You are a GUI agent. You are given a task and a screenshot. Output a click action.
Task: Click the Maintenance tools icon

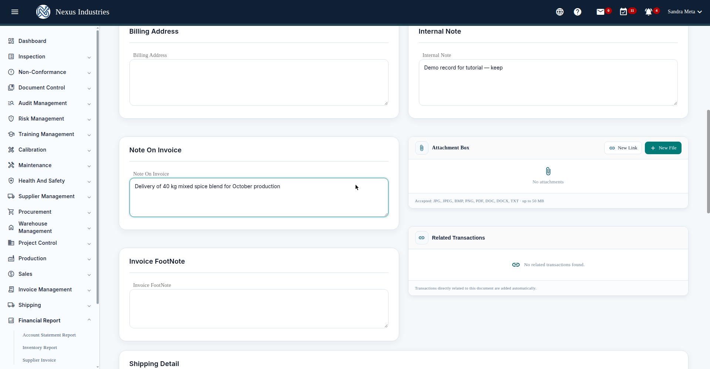pos(11,165)
